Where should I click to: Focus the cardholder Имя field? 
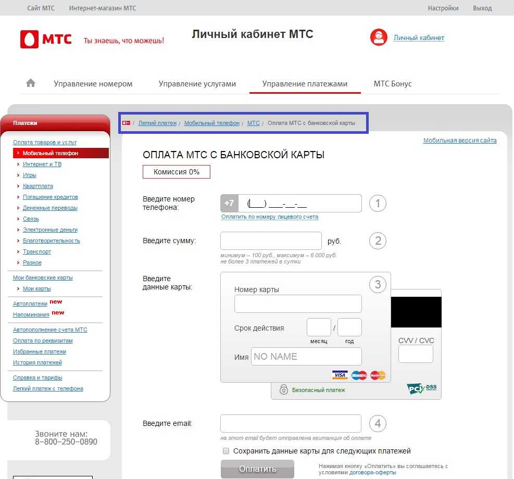[x=307, y=356]
